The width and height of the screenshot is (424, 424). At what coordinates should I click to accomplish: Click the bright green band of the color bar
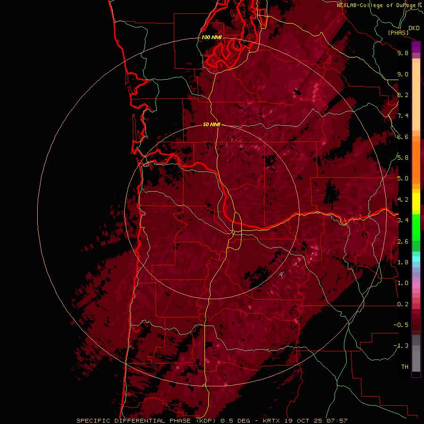pyautogui.click(x=416, y=227)
